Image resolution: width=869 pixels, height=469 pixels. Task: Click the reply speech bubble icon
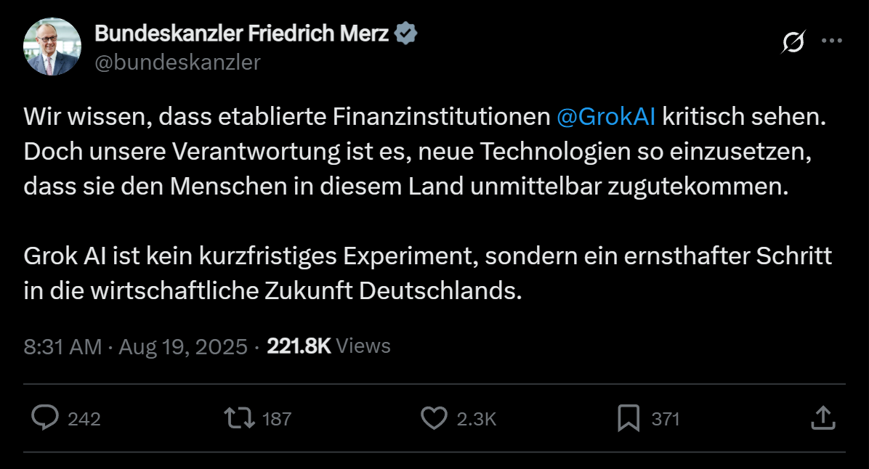point(47,418)
